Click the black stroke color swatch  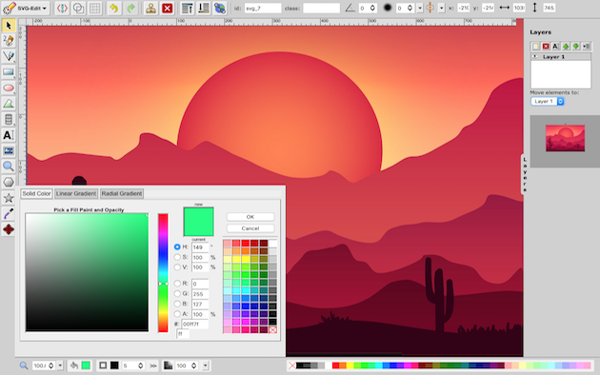click(114, 365)
